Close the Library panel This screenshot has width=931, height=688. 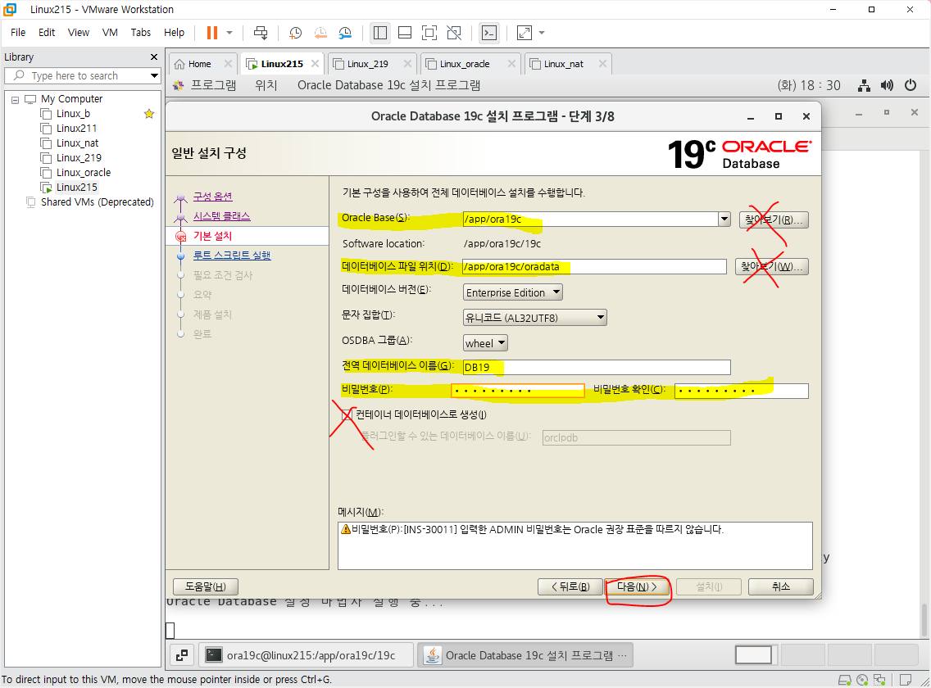pyautogui.click(x=154, y=57)
